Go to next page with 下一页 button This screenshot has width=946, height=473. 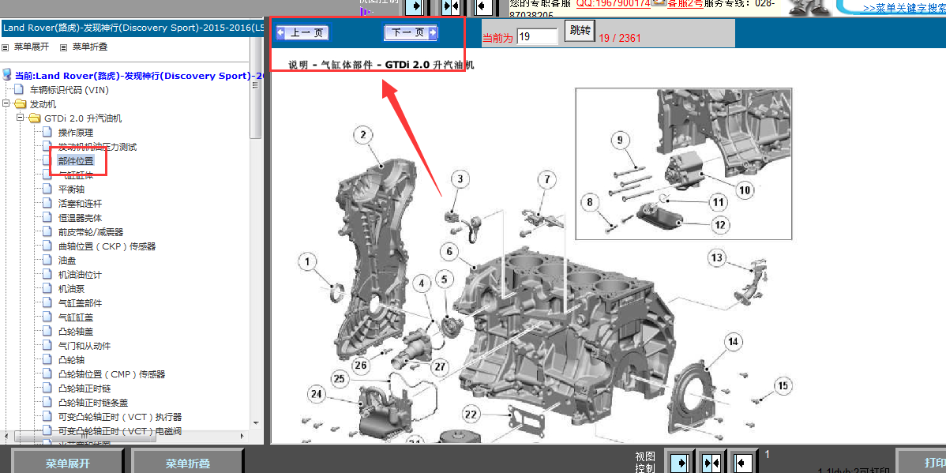(x=411, y=32)
